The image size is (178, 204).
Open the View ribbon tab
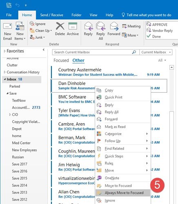click(x=93, y=15)
